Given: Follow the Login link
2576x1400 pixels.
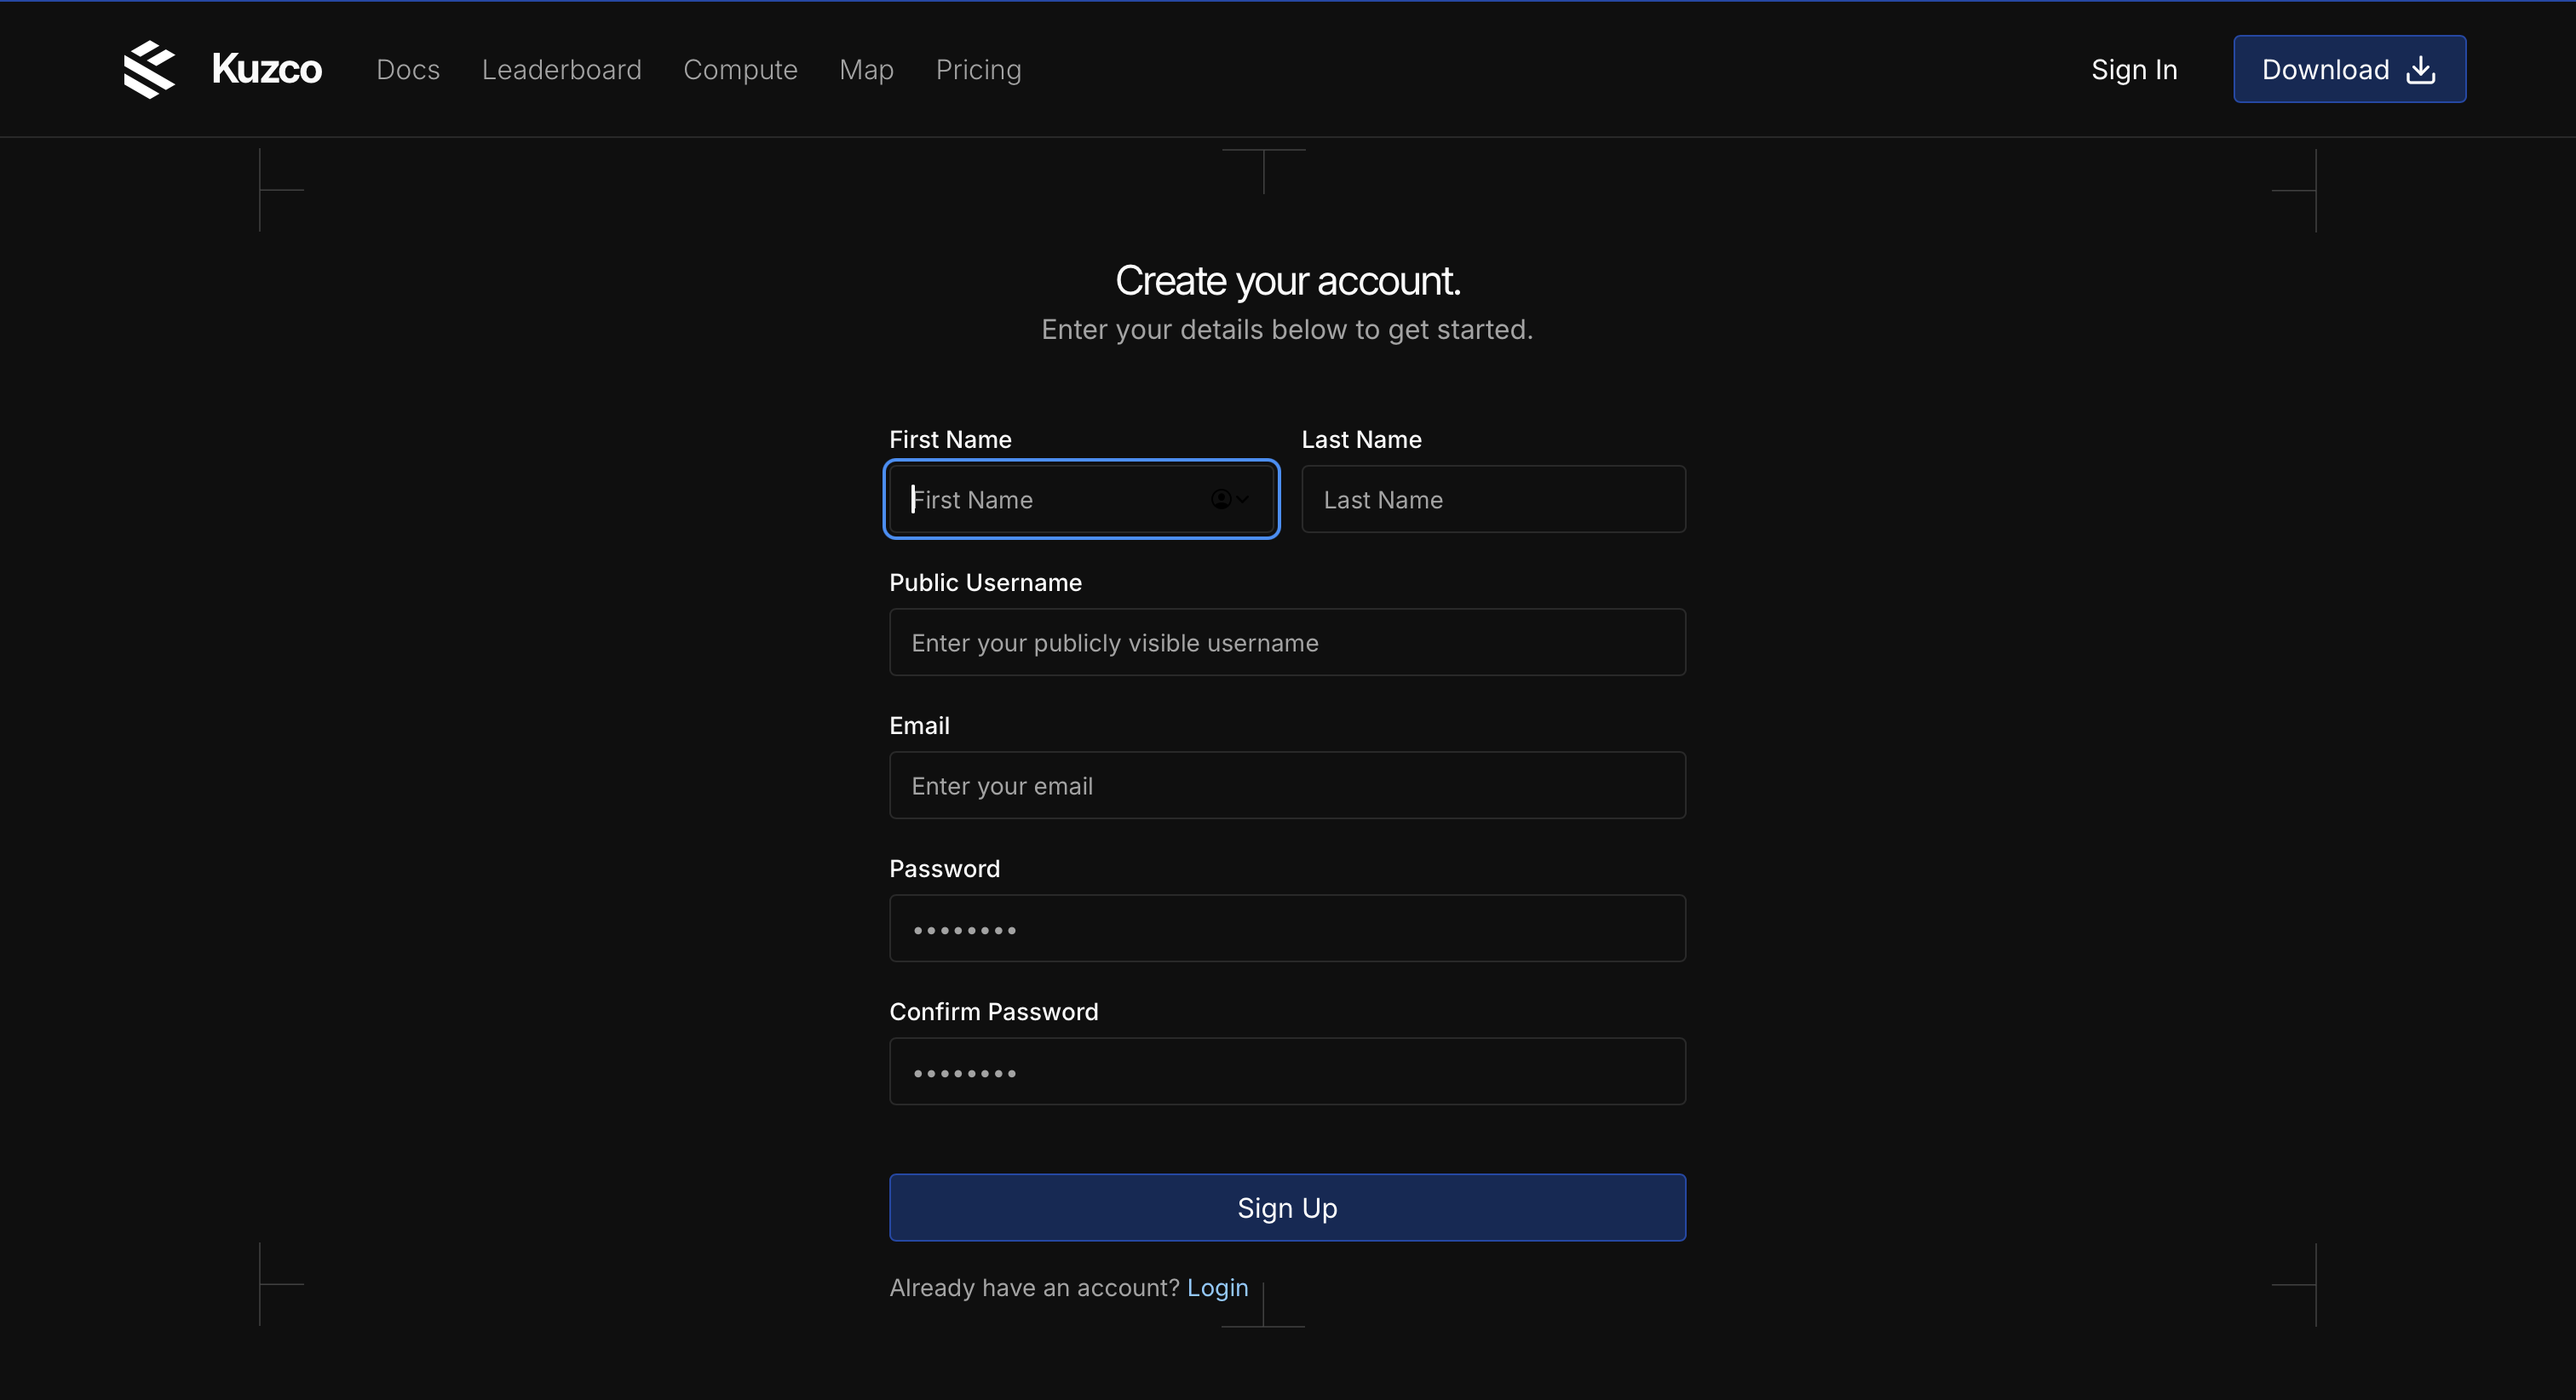Looking at the screenshot, I should coord(1217,1287).
